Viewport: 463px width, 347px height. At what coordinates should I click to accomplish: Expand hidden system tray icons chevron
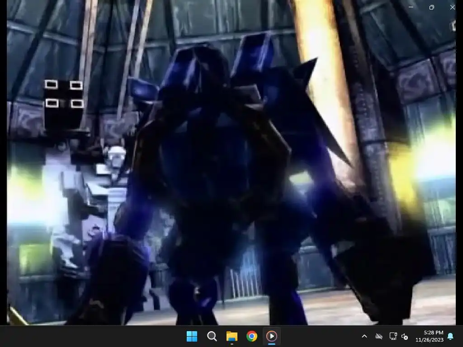pos(364,336)
